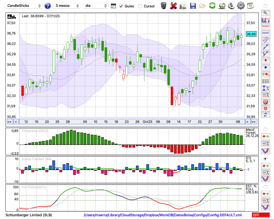Step chart forward with > button
274x219 pixels.
tap(247, 122)
